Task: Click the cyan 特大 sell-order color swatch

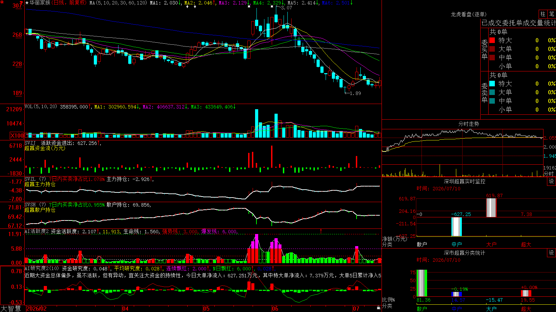Action: [492, 84]
